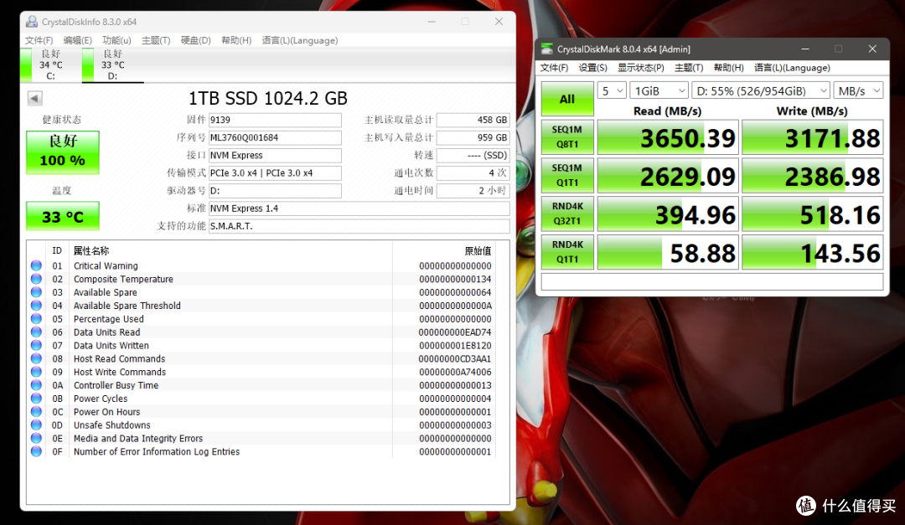The height and width of the screenshot is (525, 905).
Task: Open the 设置(S) menu in CrystalDiskMark
Action: coord(592,68)
